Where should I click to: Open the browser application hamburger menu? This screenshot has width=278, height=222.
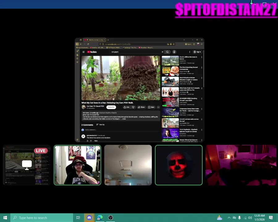coord(202,44)
